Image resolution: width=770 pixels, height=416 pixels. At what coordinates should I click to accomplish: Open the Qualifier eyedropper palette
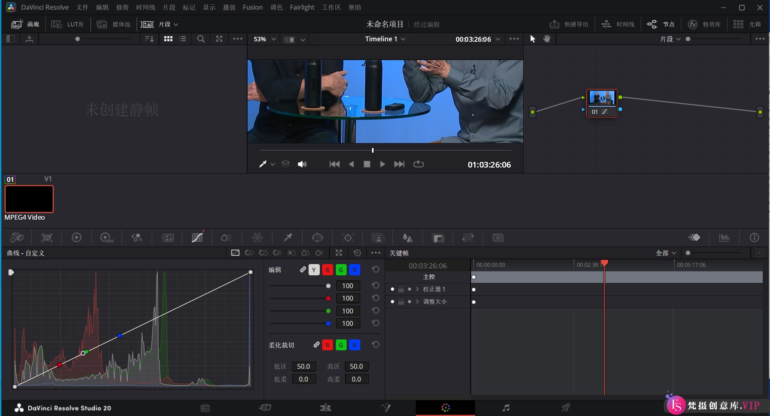[288, 238]
